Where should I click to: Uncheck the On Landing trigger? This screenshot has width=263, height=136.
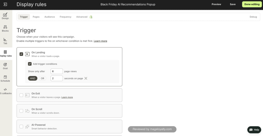click(21, 54)
